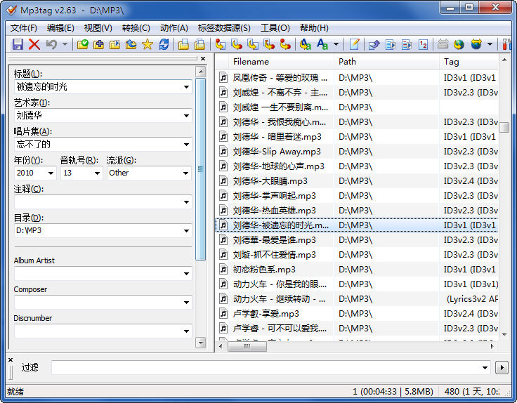This screenshot has width=517, height=403.
Task: Select file 刘德华-Slip Away.mp3
Action: coord(357,152)
